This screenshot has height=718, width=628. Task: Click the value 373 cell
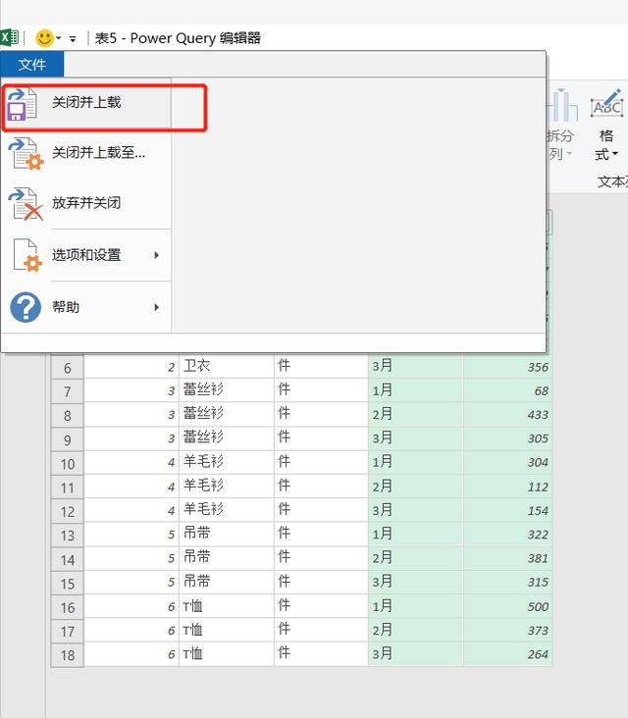point(507,630)
